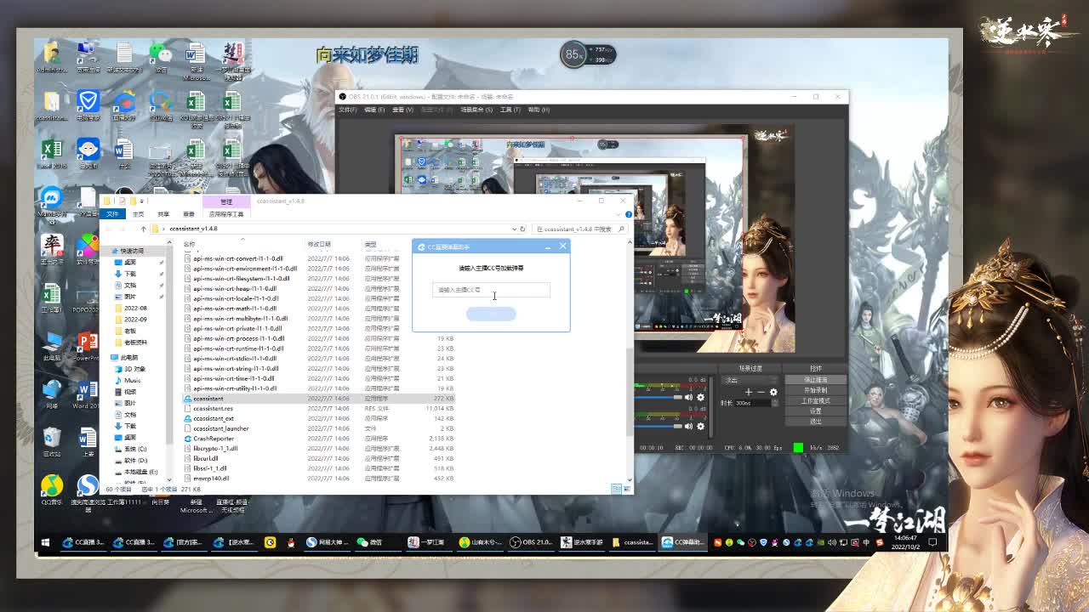This screenshot has width=1089, height=612.
Task: Click the CC ID input field in dialog
Action: [491, 290]
